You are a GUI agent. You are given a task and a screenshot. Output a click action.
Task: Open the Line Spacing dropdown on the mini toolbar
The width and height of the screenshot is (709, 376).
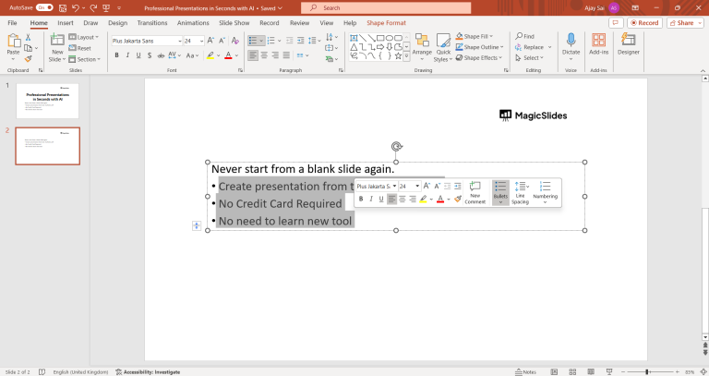[521, 192]
